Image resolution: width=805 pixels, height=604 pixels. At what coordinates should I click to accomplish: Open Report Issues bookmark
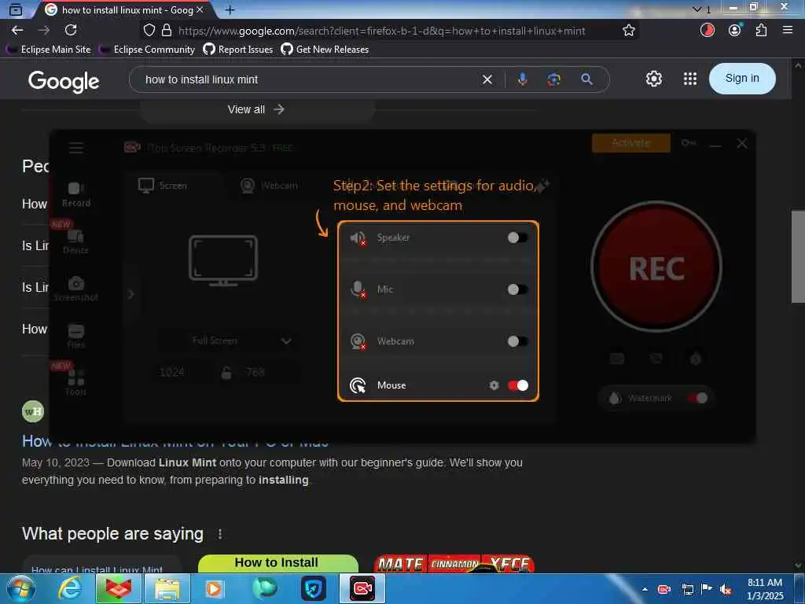(237, 50)
